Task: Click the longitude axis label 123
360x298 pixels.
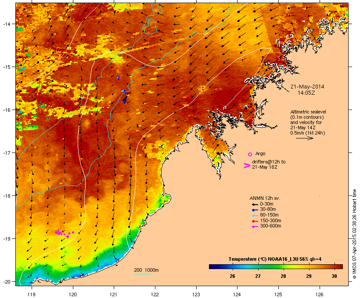Action: [x=196, y=294]
